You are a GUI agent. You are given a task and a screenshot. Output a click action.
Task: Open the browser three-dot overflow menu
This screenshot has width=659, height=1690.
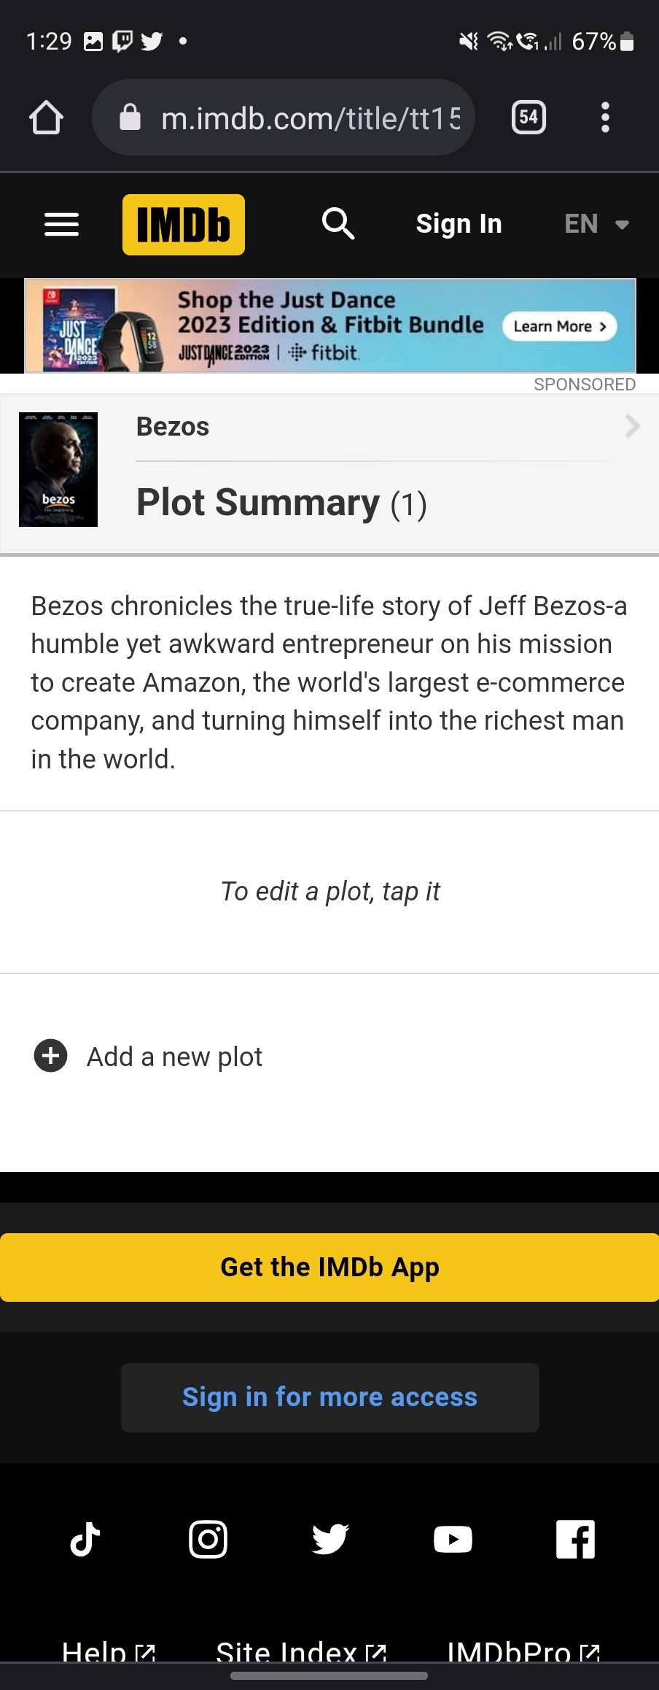(x=604, y=117)
